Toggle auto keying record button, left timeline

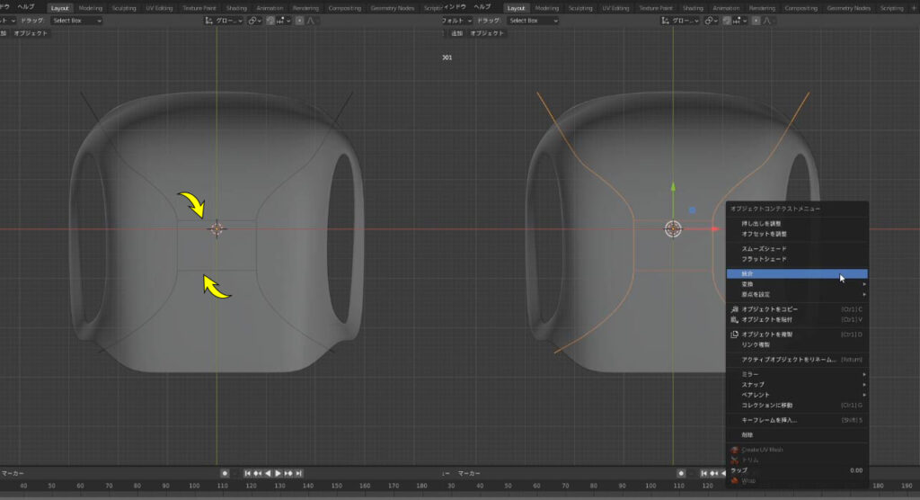(224, 474)
